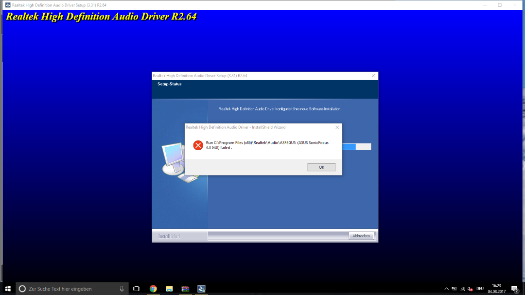Click the setup progress bar behind the error
Viewport: 525px width, 295px height.
357,147
